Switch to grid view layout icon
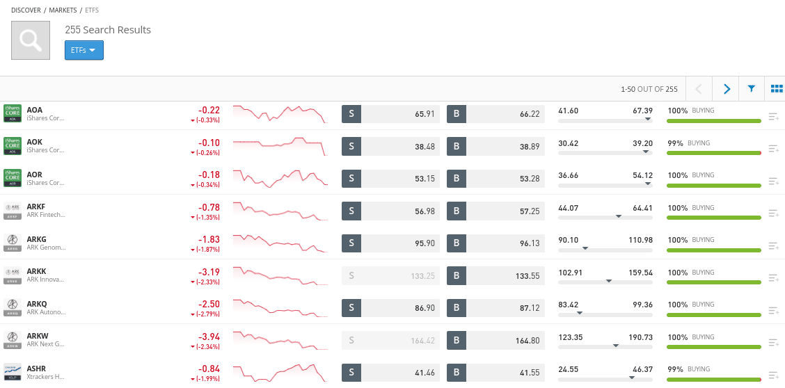Screen dimensions: 785x388 tap(777, 89)
